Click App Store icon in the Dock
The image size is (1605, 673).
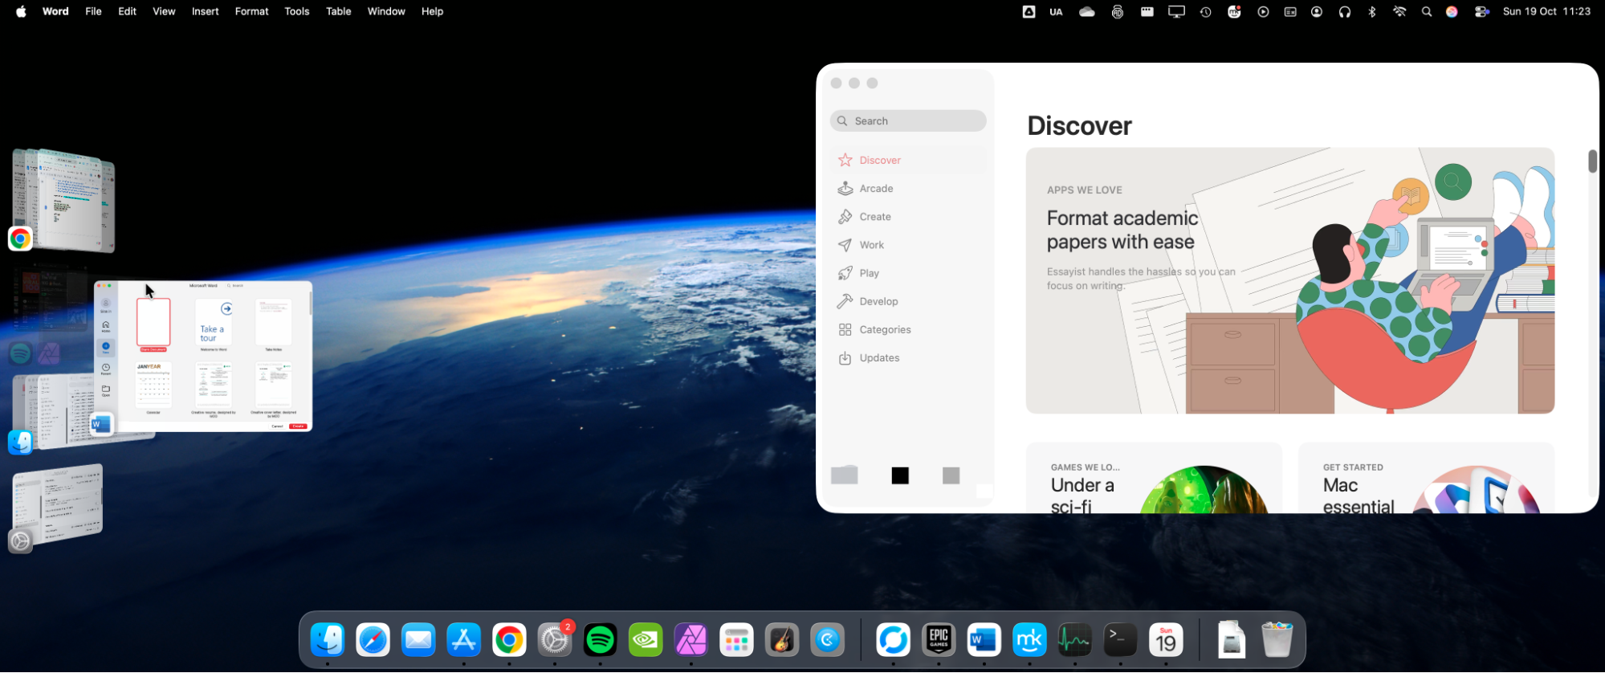point(464,640)
